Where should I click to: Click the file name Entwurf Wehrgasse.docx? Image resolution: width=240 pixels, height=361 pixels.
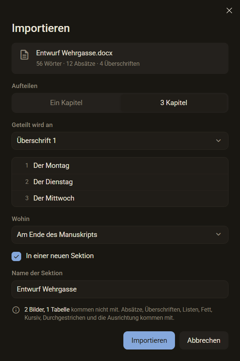[x=74, y=53]
